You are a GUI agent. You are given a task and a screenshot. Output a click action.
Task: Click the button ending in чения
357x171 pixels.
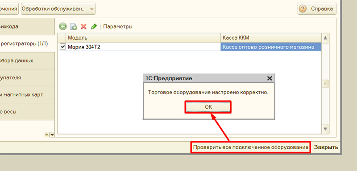pyautogui.click(x=9, y=9)
